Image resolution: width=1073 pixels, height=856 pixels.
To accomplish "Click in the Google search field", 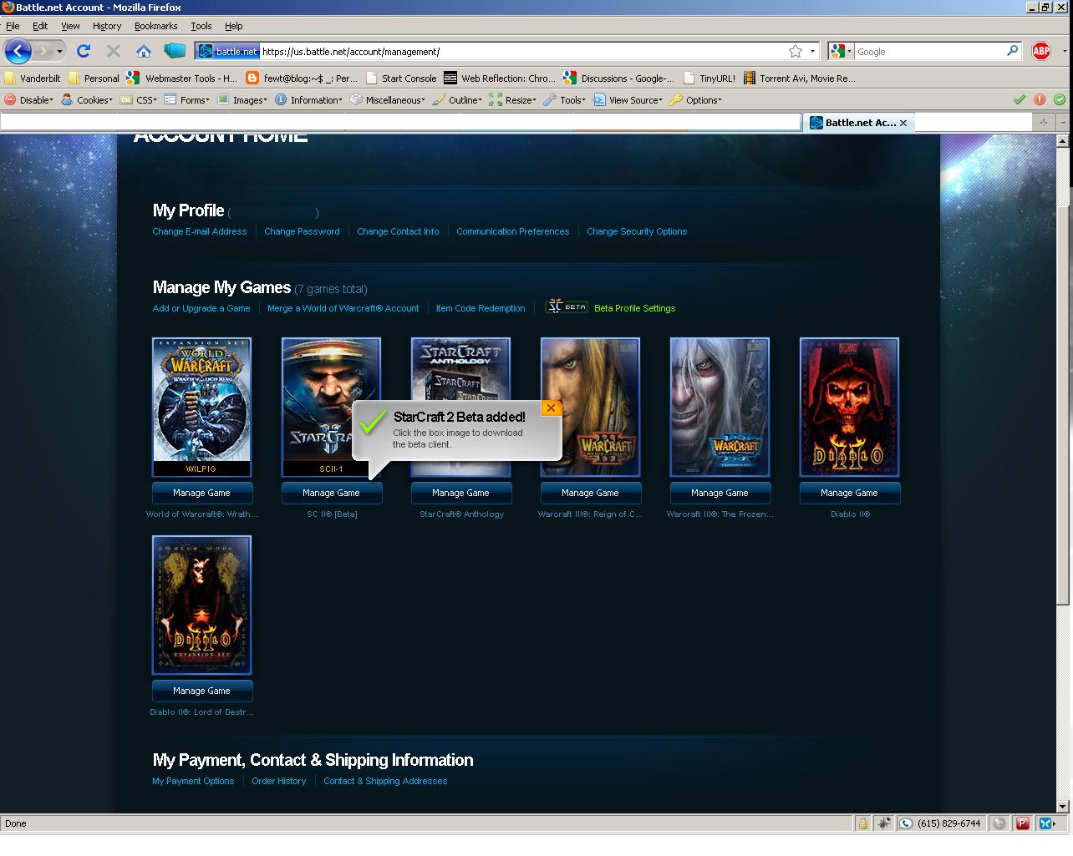I will [x=928, y=51].
